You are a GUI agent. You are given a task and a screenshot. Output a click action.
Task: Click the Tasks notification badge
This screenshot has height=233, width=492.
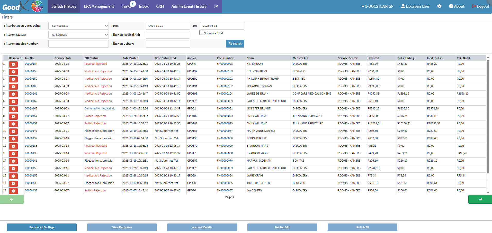tap(133, 4)
